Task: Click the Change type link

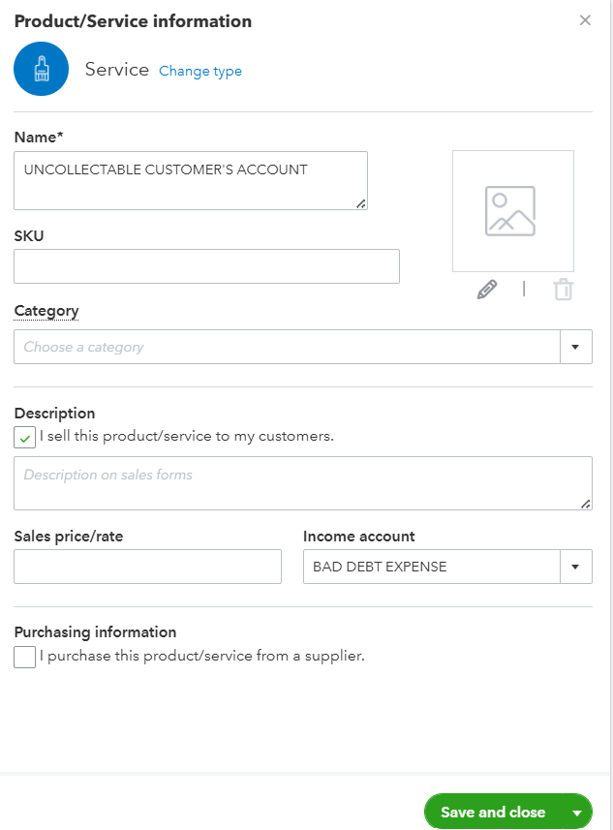Action: click(200, 71)
